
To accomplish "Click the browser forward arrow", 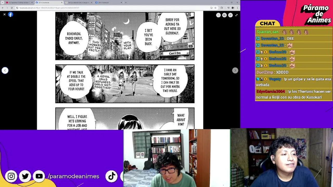I will click(7, 8).
